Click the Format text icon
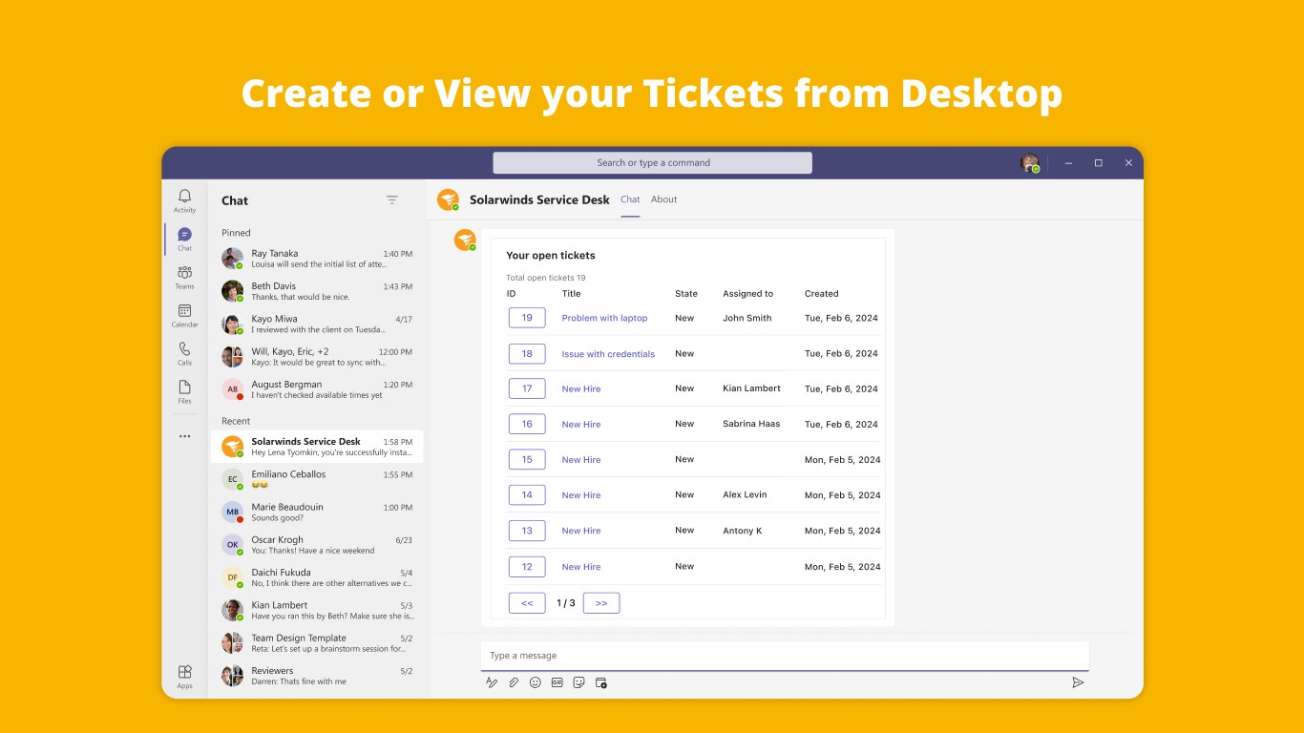The image size is (1304, 733). [x=492, y=682]
